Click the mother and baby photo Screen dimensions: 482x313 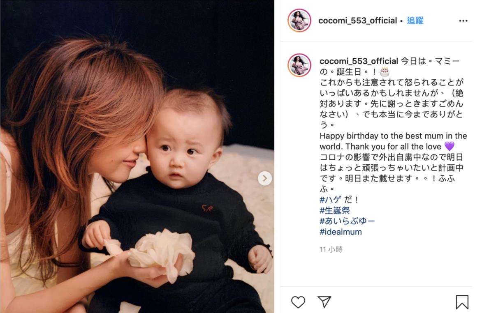pos(137,156)
